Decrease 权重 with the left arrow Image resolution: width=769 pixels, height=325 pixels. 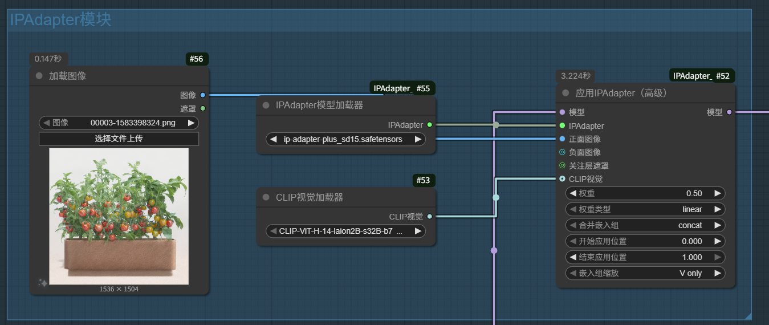tap(573, 193)
